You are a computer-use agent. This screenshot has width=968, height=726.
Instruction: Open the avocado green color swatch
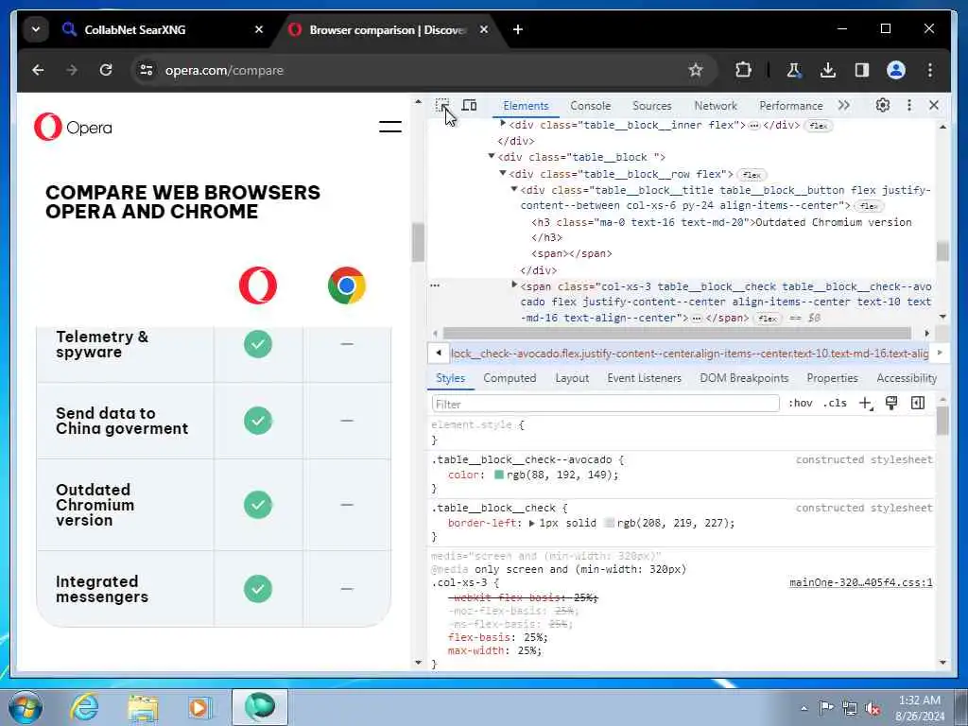point(499,475)
